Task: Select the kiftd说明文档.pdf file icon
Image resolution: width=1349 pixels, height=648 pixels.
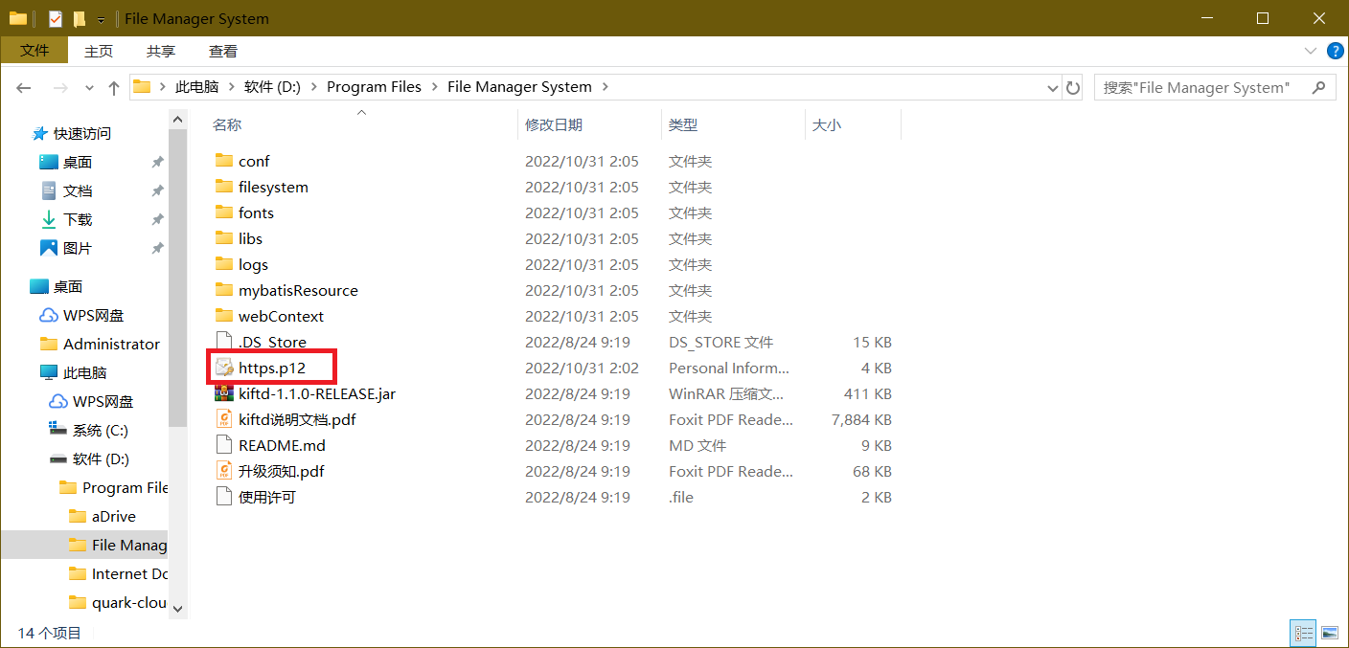Action: click(x=224, y=419)
